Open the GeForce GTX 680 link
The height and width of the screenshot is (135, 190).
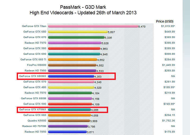[x=35, y=32]
